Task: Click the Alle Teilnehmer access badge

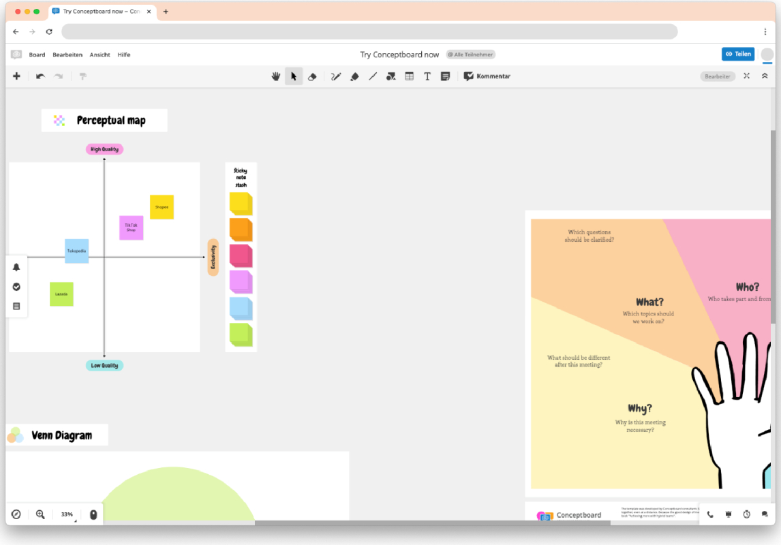Action: tap(470, 54)
